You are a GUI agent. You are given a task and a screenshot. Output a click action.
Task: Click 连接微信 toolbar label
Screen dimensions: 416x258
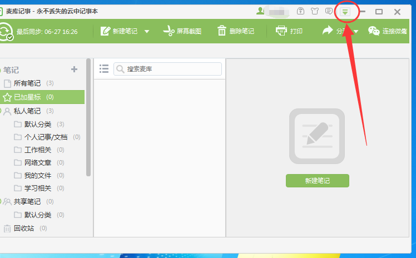coord(394,31)
